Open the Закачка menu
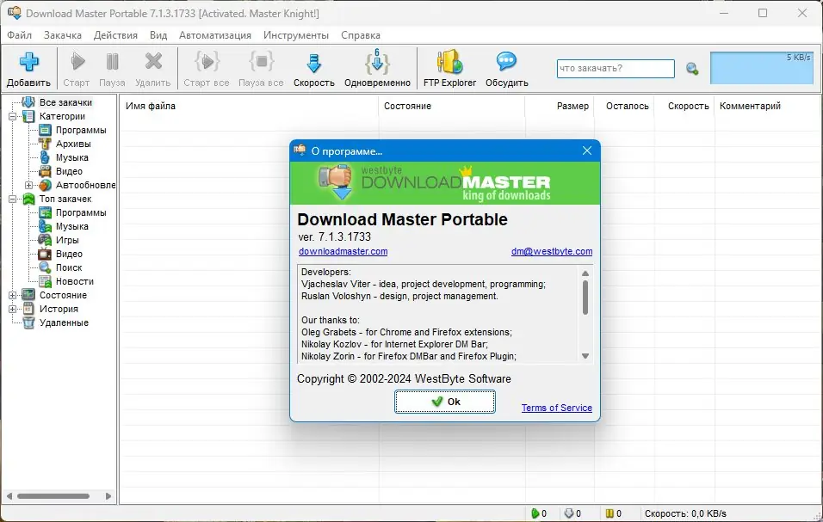 63,35
